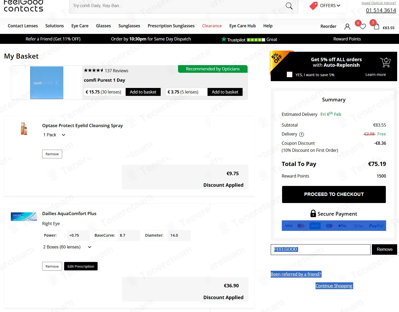Open the Contact Lenses menu
Screen dimensions: 399x312
(23, 26)
